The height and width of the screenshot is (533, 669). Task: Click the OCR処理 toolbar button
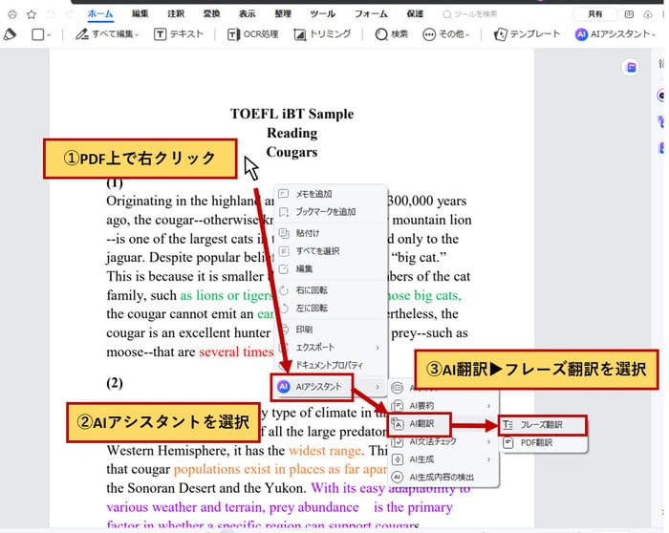254,34
